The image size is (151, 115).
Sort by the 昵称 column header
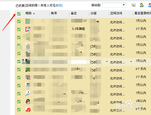pyautogui.click(x=28, y=13)
